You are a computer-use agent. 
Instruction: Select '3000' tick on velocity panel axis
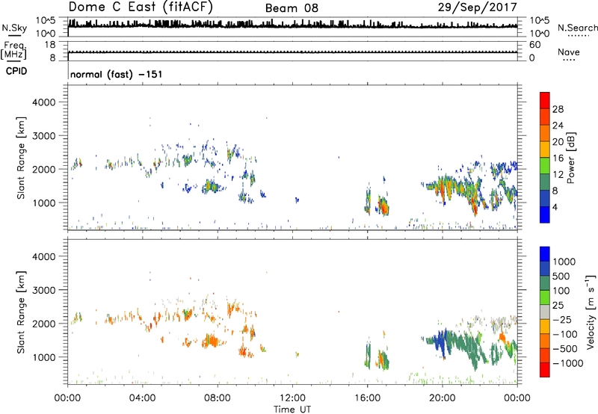[44, 290]
